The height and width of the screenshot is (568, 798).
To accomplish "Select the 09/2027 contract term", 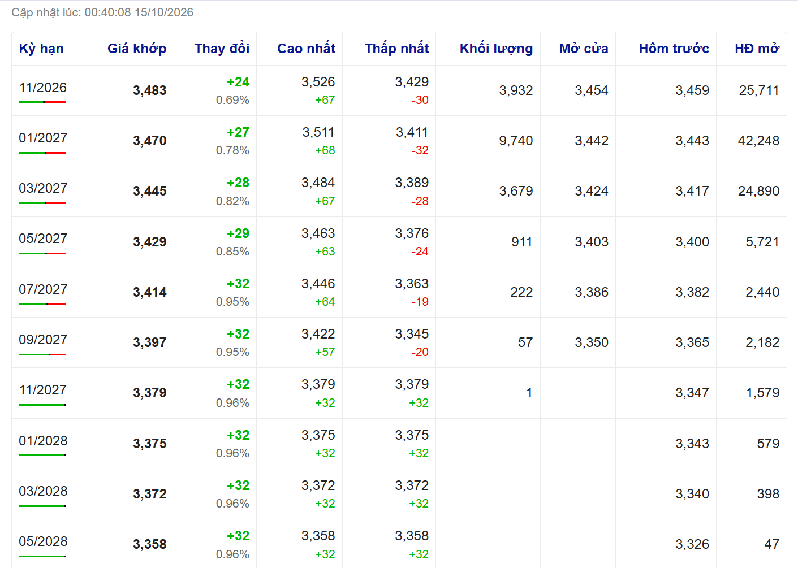I will 43,340.
